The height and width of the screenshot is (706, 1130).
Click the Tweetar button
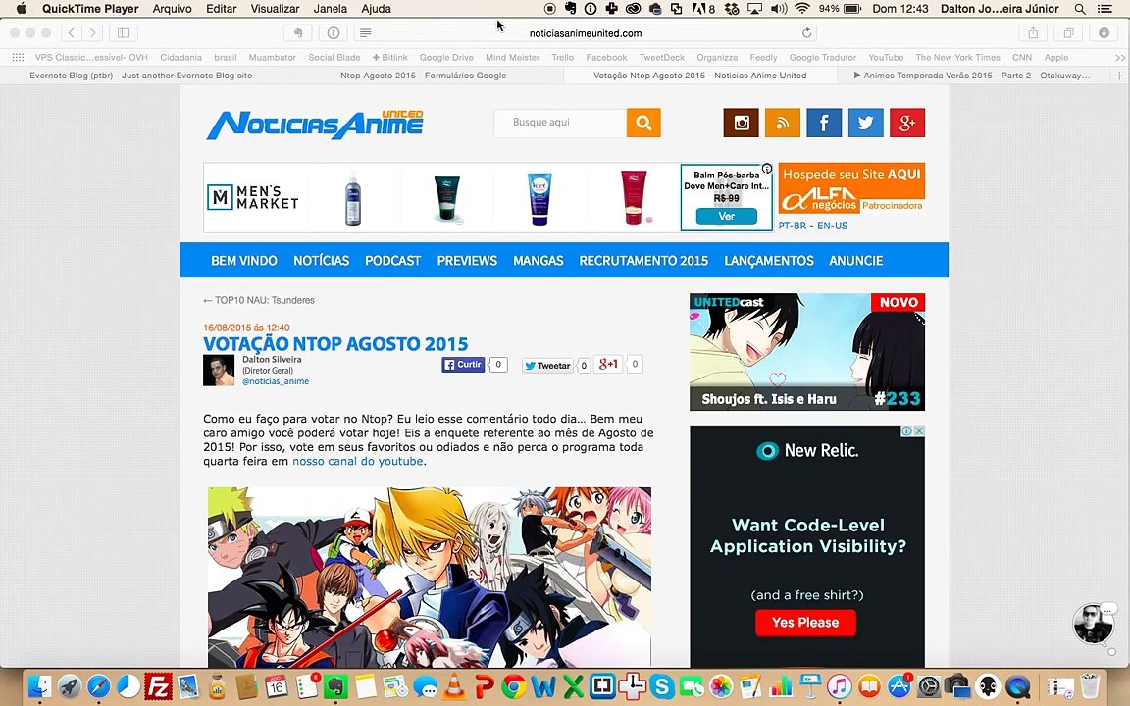547,365
